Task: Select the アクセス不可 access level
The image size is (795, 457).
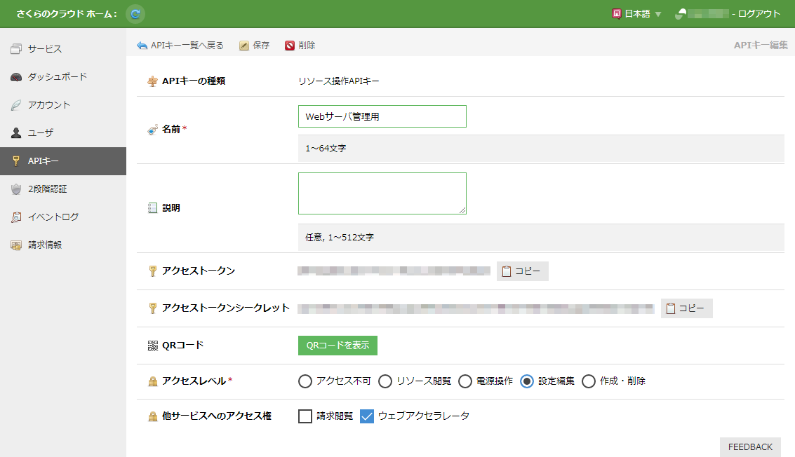Action: [x=305, y=381]
